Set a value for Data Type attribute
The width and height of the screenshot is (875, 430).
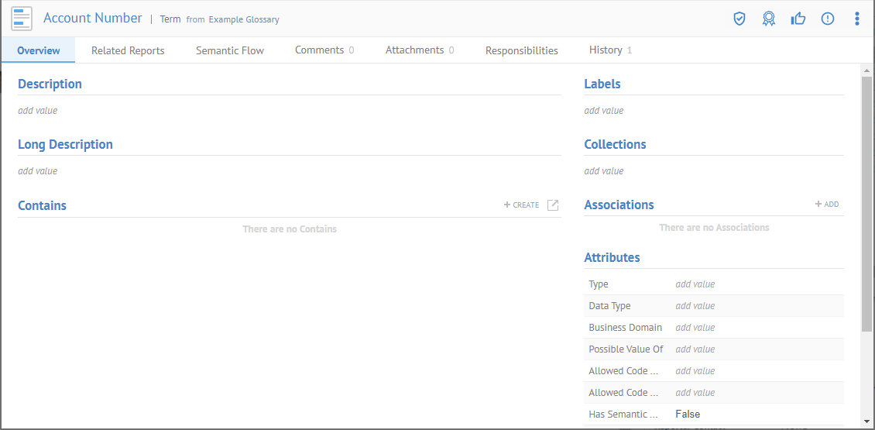[x=695, y=306]
